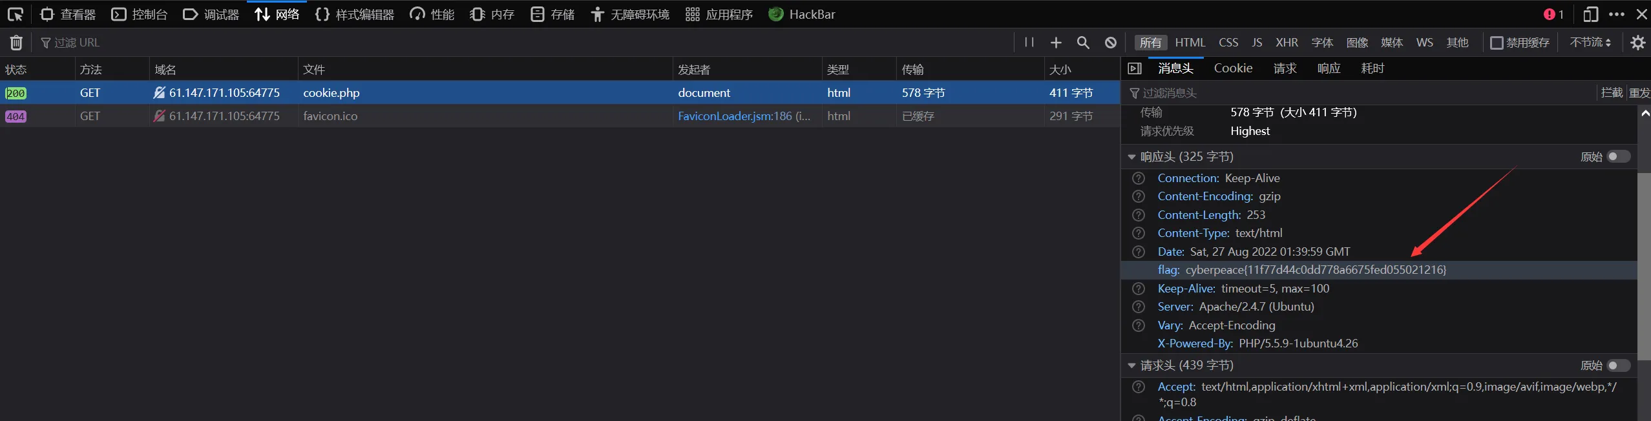Viewport: 1651px width, 421px height.
Task: Toggle responsive design mode icon
Action: tap(1590, 14)
